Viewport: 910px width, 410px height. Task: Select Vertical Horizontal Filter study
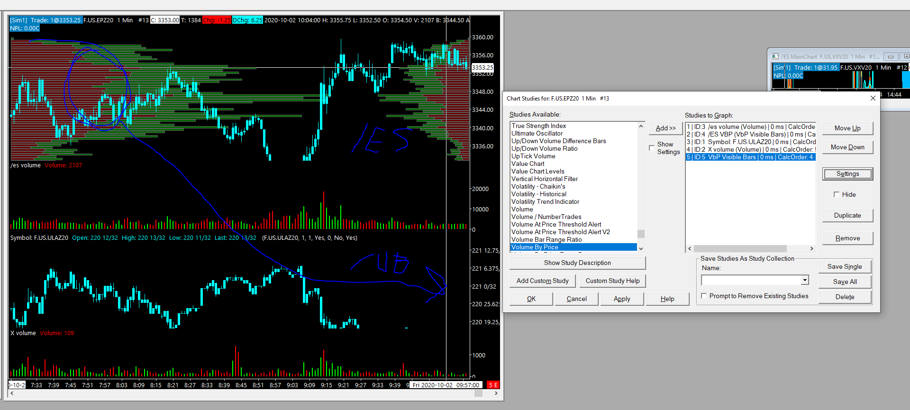(573, 179)
